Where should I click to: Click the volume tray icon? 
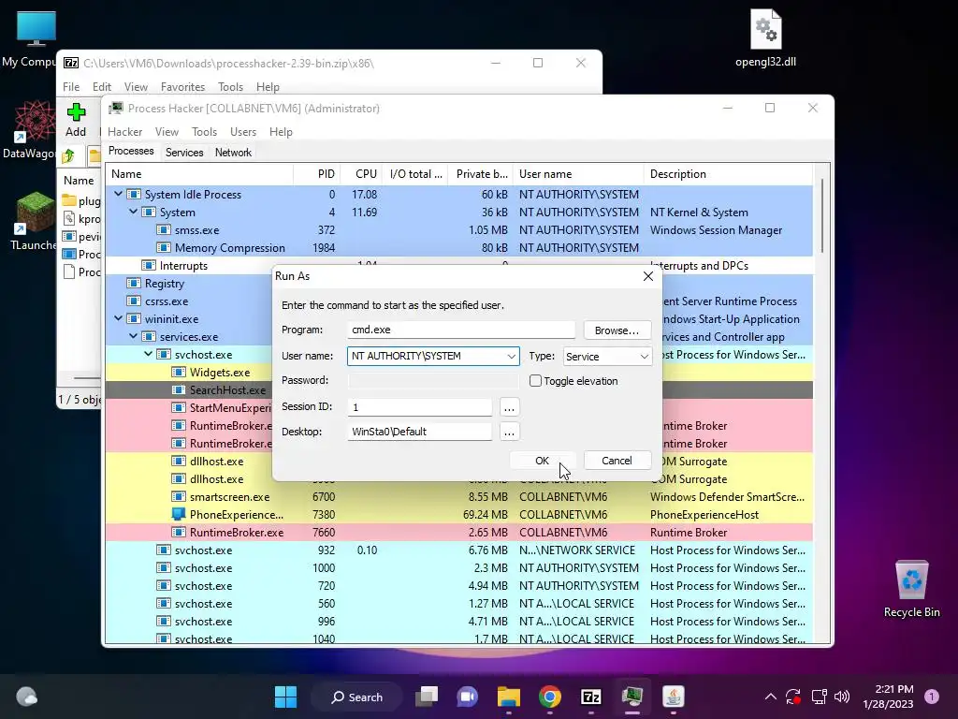coord(842,697)
